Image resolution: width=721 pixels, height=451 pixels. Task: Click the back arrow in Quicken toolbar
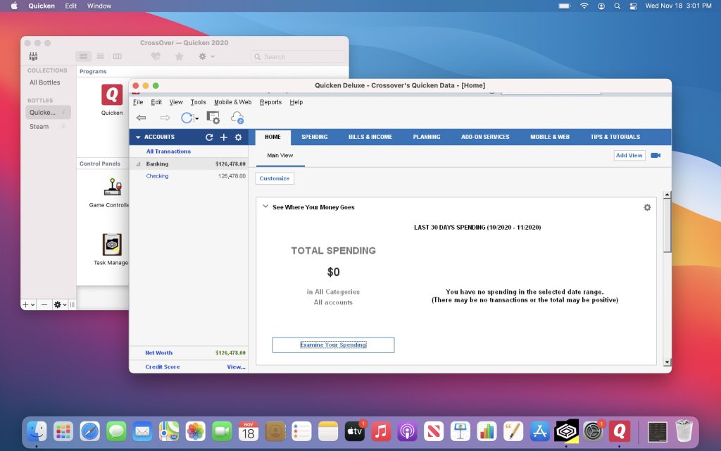pyautogui.click(x=141, y=118)
